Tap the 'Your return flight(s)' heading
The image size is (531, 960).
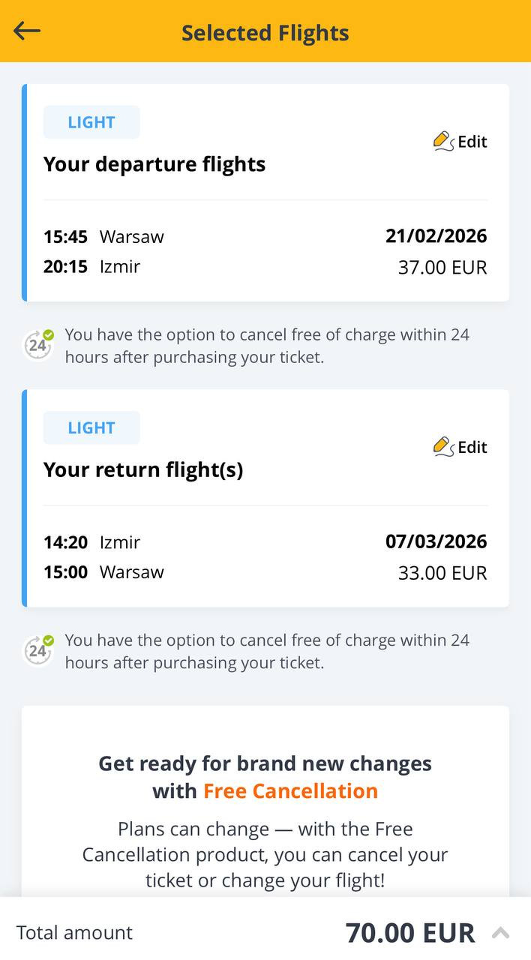(143, 469)
